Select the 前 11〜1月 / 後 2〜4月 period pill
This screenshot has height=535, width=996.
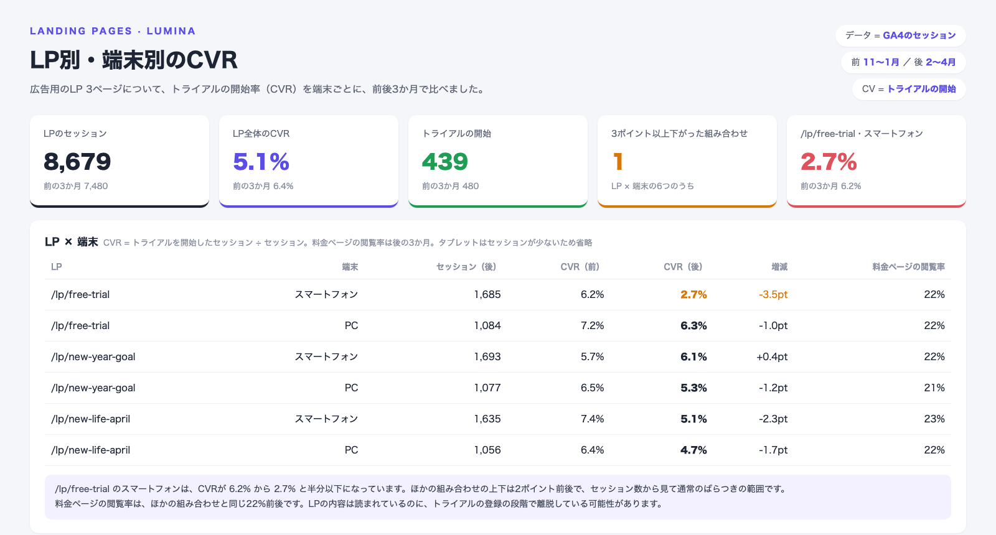coord(903,62)
